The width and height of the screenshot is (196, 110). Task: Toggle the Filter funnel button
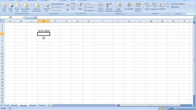[x=80, y=7]
